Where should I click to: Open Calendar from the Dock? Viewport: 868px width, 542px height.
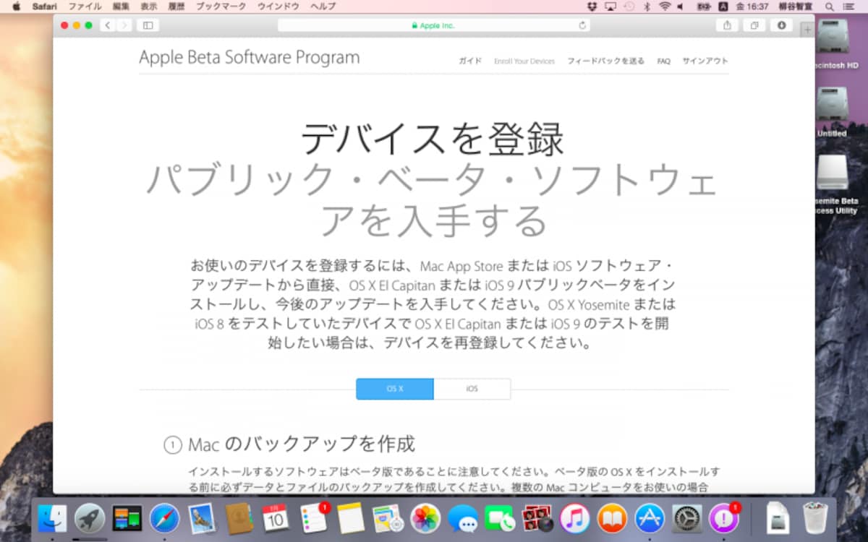coord(276,518)
